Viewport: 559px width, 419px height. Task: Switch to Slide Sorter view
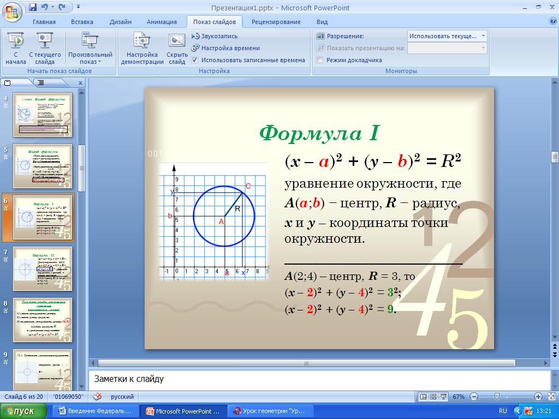[433, 397]
